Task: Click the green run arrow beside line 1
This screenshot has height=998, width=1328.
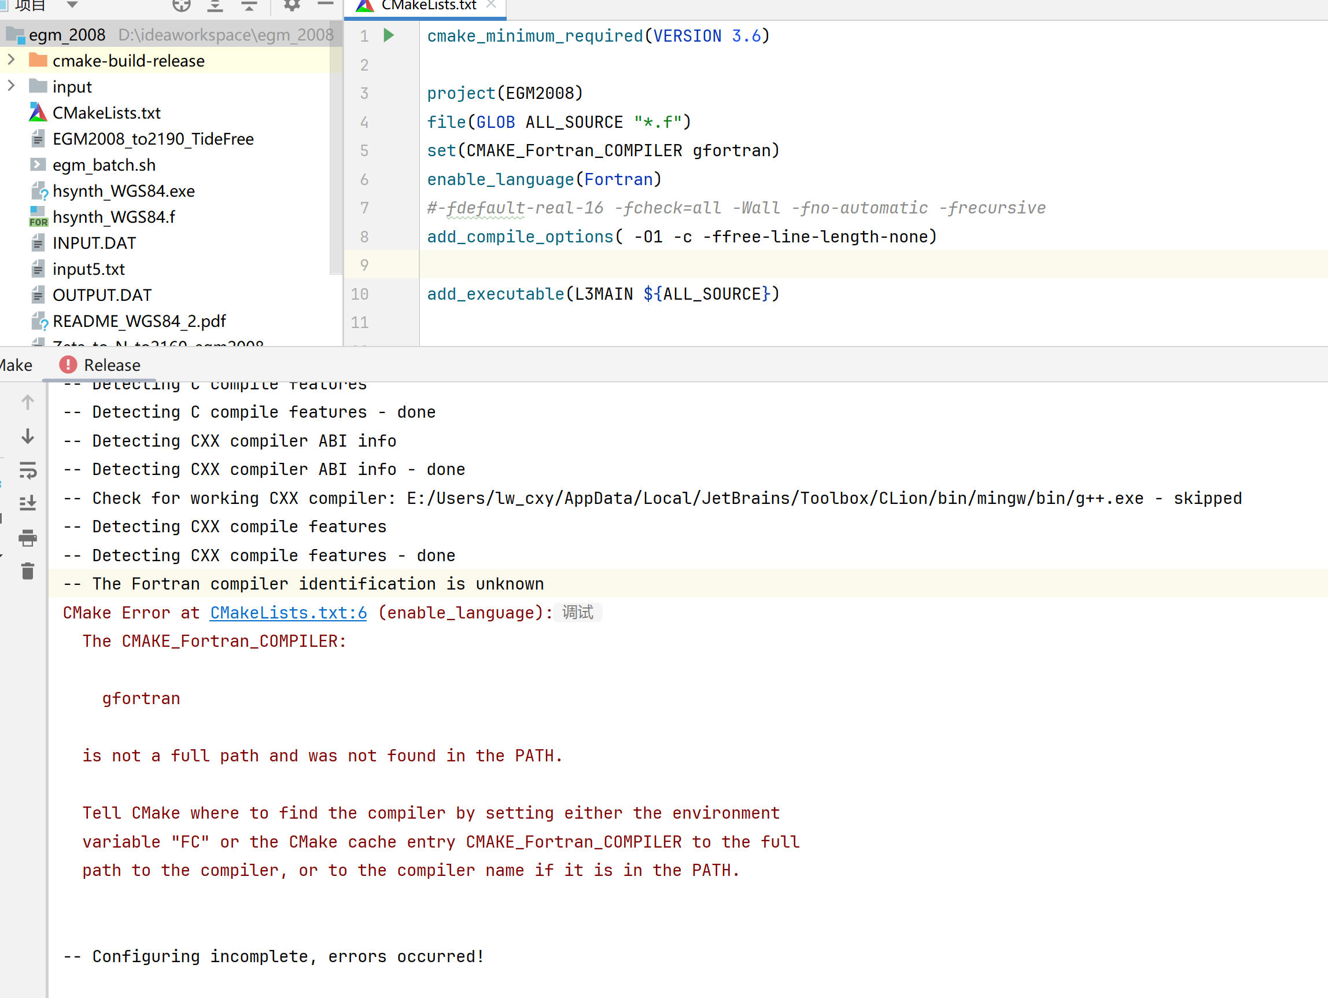Action: [389, 35]
